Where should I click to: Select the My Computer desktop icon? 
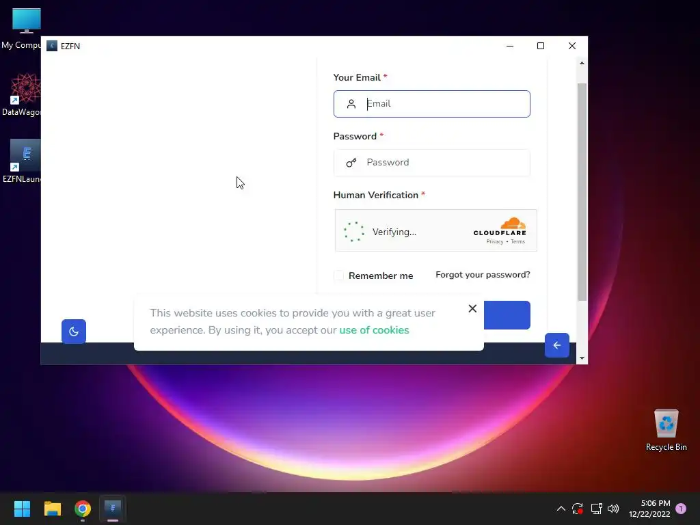pyautogui.click(x=21, y=28)
